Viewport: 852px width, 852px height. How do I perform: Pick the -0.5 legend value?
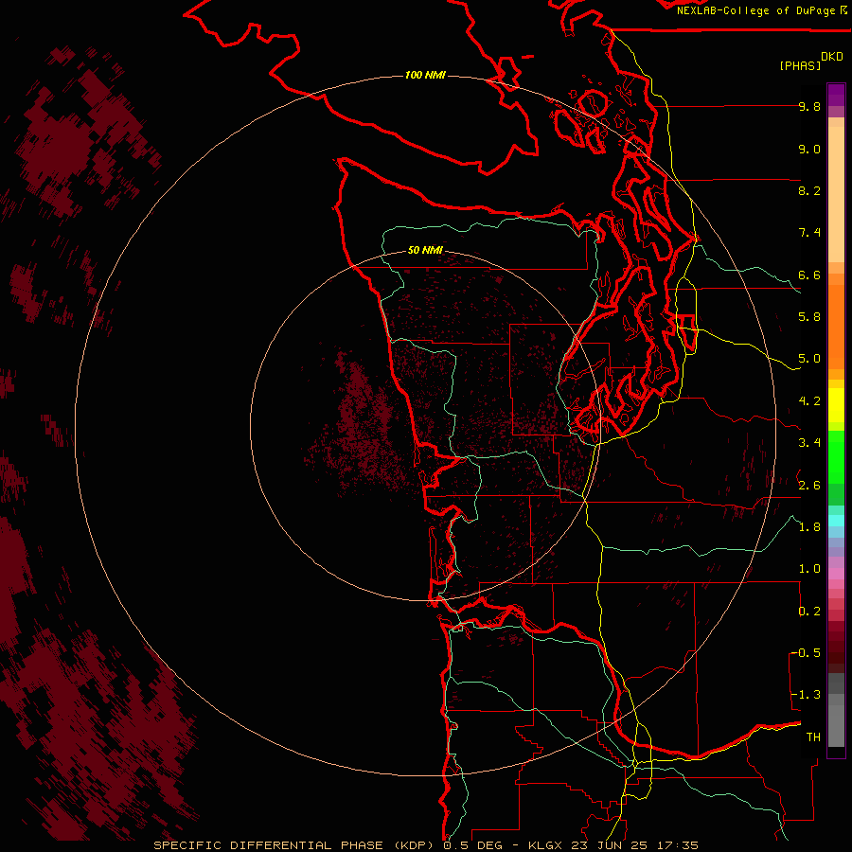coord(806,653)
